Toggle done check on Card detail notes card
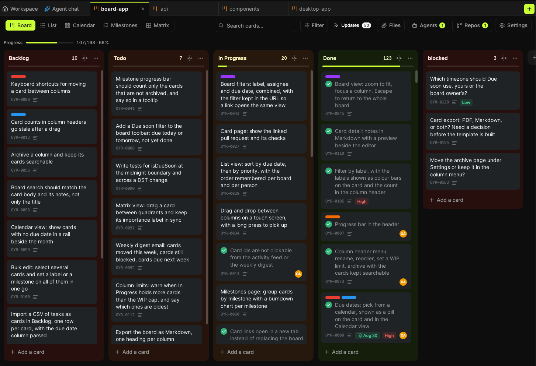Image resolution: width=536 pixels, height=366 pixels. [329, 131]
